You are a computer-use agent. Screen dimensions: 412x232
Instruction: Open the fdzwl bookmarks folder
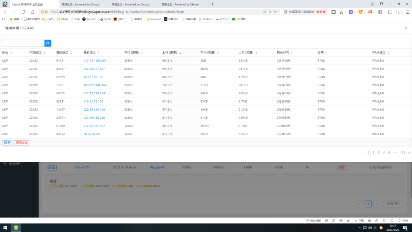(x=62, y=19)
